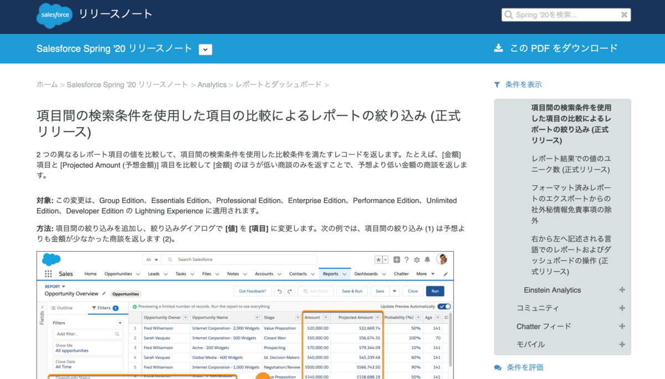This screenshot has width=665, height=379.
Task: Click この PDF をダウンロード link
Action: pos(564,48)
